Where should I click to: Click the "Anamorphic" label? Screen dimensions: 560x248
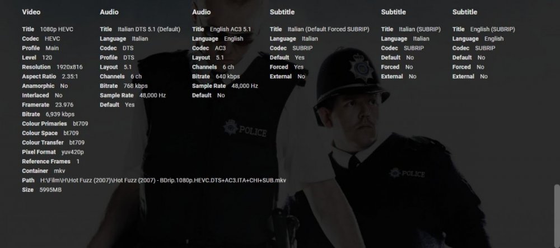[38, 86]
